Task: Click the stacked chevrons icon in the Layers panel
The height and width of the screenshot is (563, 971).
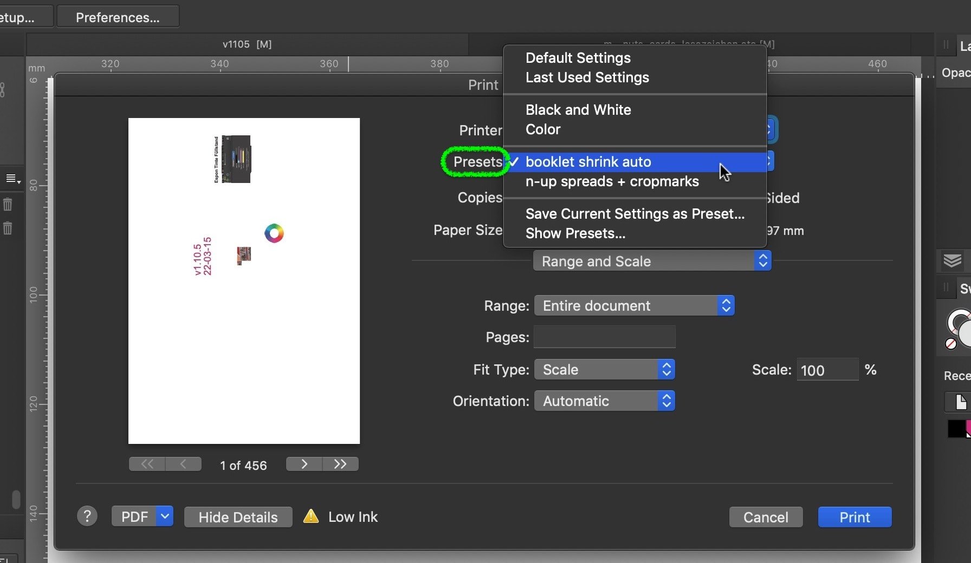Action: point(951,260)
